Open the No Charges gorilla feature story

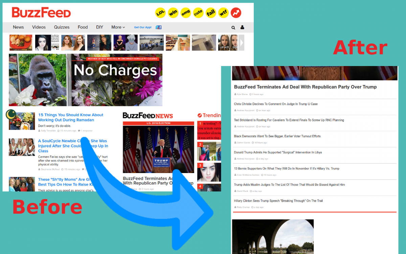(86, 80)
